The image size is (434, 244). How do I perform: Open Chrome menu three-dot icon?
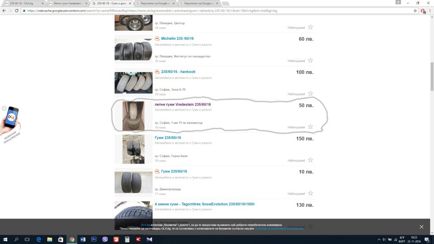click(x=430, y=11)
